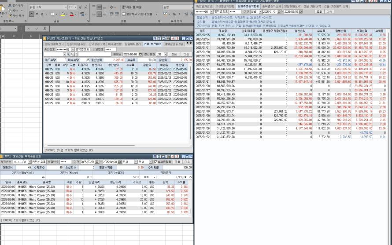
Task: Open the calendar icon next to 2025/01/01 in right window
Action: click(279, 12)
